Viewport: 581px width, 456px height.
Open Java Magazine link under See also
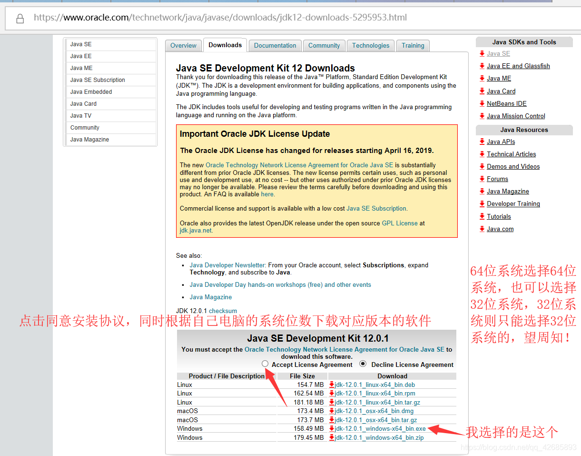[x=211, y=297]
